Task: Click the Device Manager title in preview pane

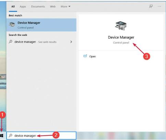Action: click(121, 37)
